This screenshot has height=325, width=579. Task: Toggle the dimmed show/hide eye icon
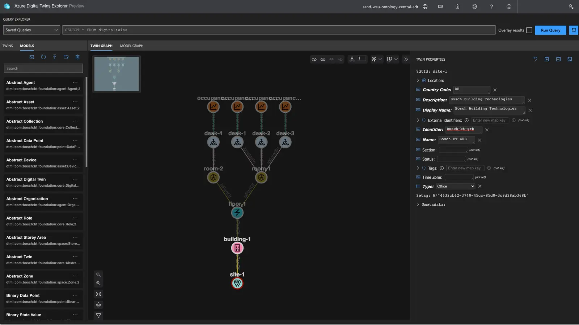(331, 59)
